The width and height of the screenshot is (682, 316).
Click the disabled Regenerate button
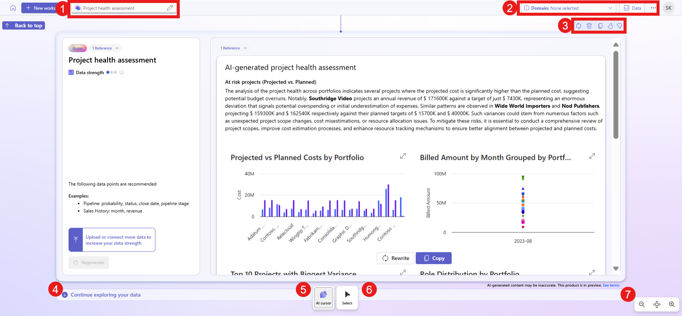tap(89, 263)
